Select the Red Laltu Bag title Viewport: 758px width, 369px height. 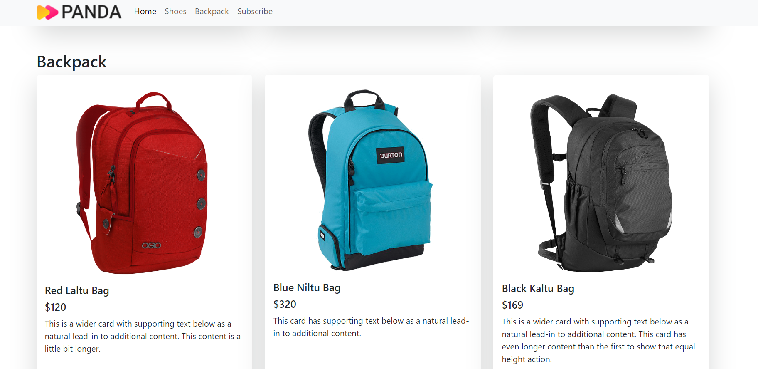pyautogui.click(x=77, y=290)
